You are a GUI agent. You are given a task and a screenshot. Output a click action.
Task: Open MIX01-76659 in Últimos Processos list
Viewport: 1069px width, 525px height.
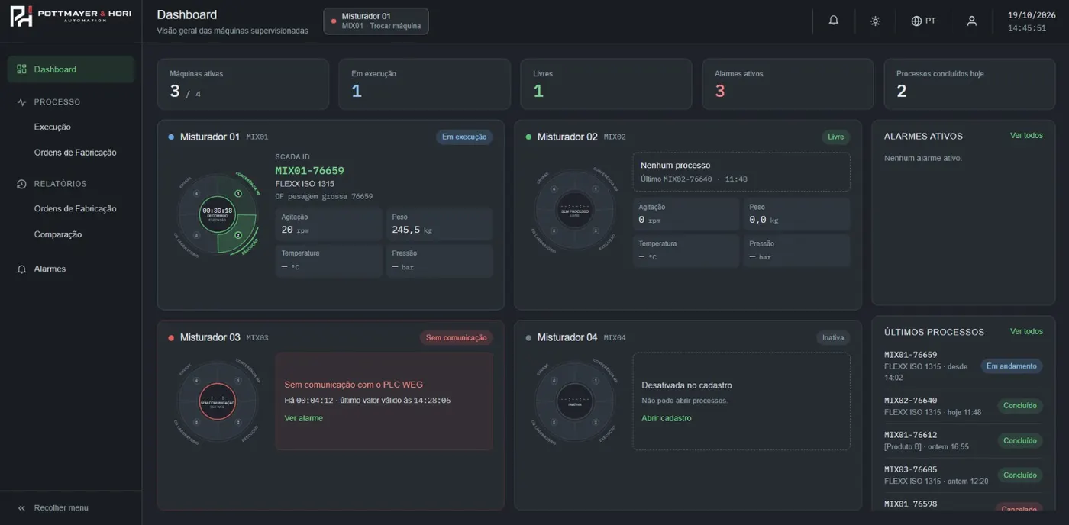964,366
